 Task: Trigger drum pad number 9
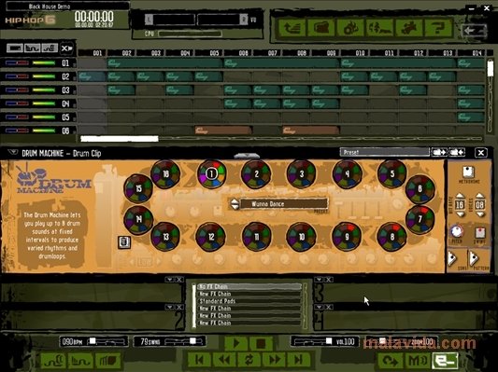click(347, 236)
